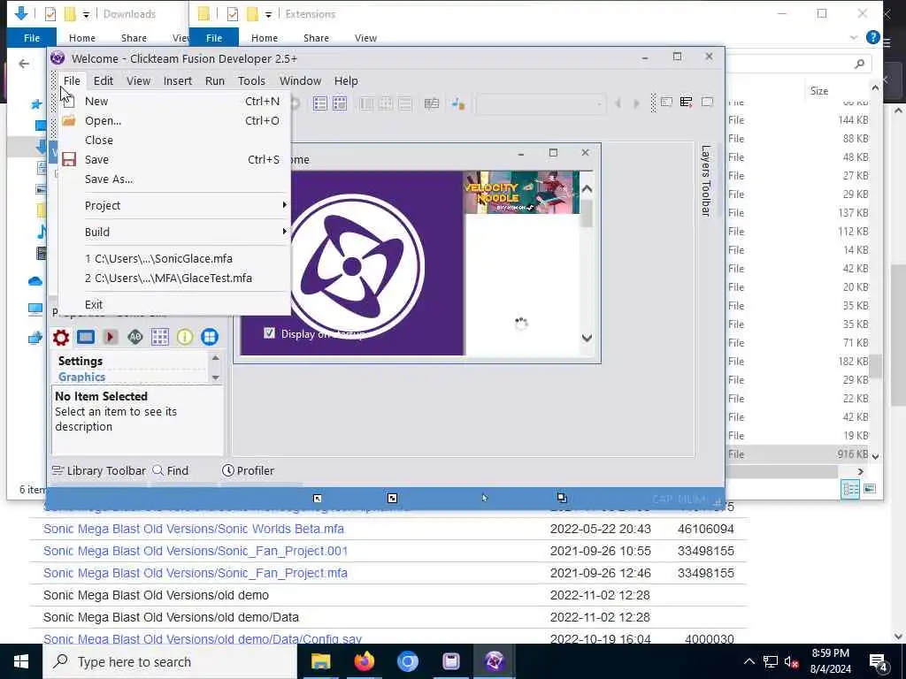Choose Open... from the File menu

174,120
